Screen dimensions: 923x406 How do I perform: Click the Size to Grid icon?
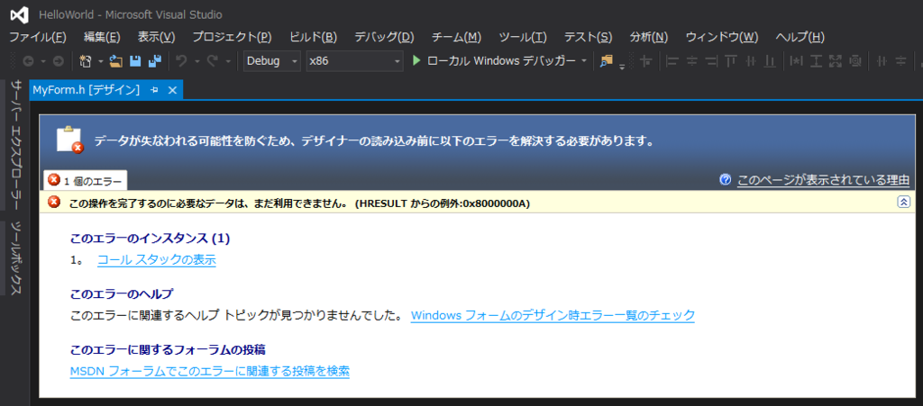pyautogui.click(x=855, y=60)
